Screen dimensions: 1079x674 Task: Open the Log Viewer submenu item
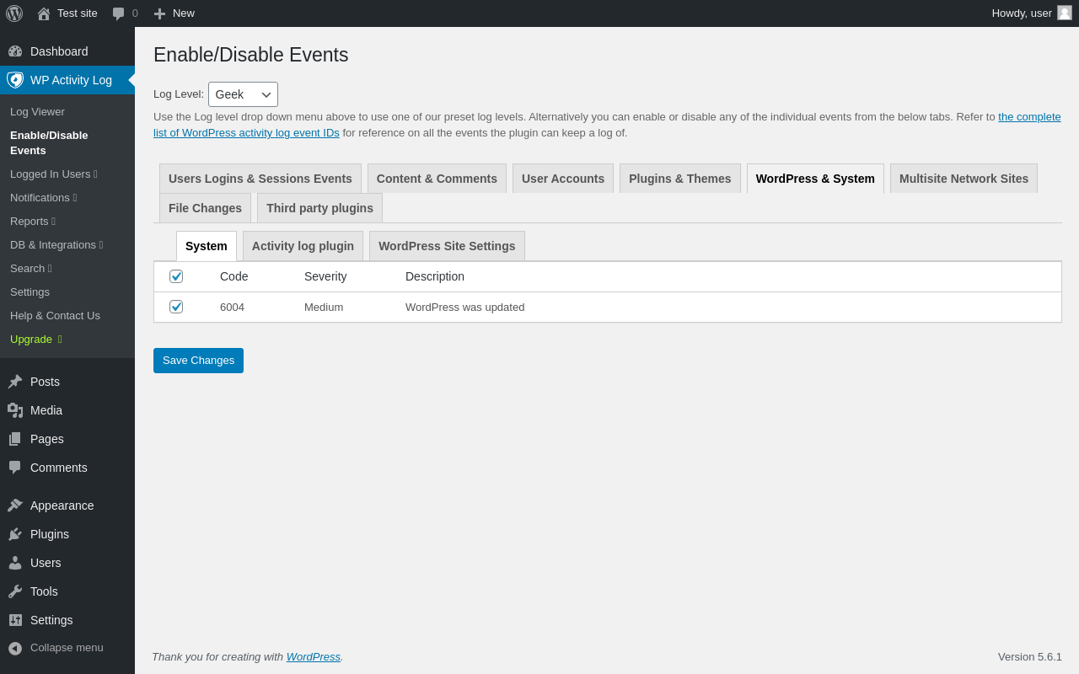pos(37,112)
